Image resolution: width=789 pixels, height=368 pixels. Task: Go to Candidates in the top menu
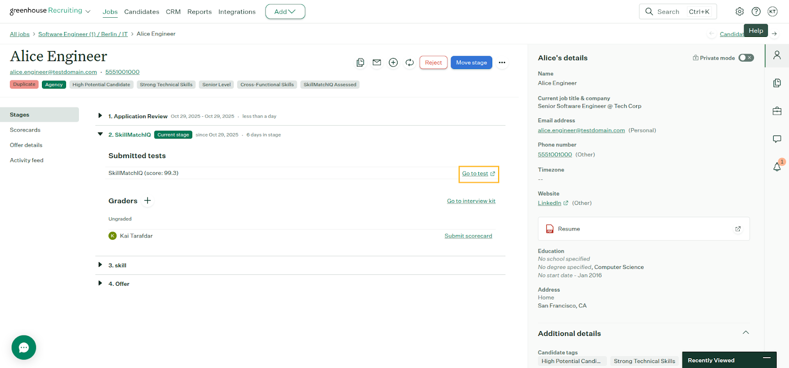click(142, 12)
